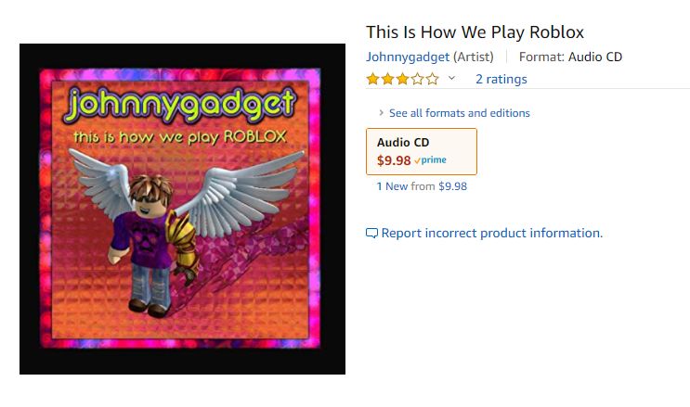This screenshot has width=690, height=407.
Task: Expand the star rating breakdown chevron
Action: [451, 78]
